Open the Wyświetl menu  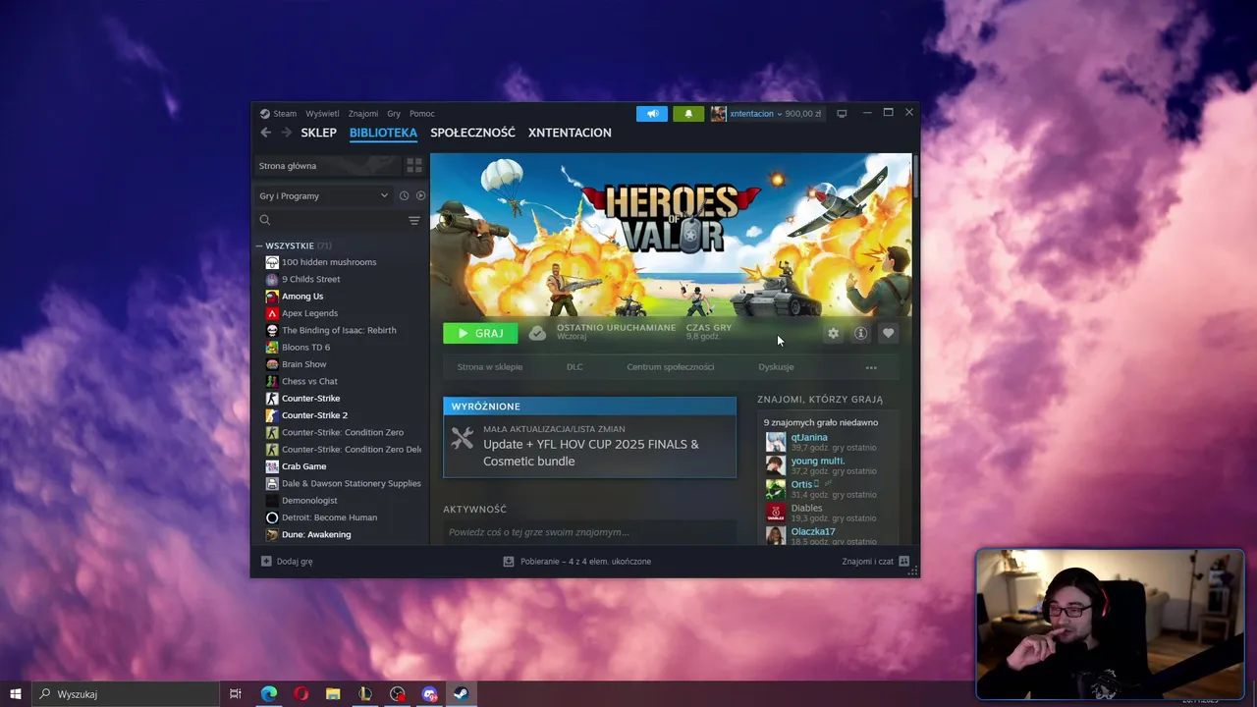click(322, 114)
